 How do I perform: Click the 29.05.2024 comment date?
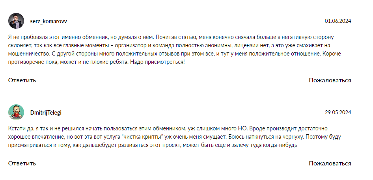(x=338, y=113)
